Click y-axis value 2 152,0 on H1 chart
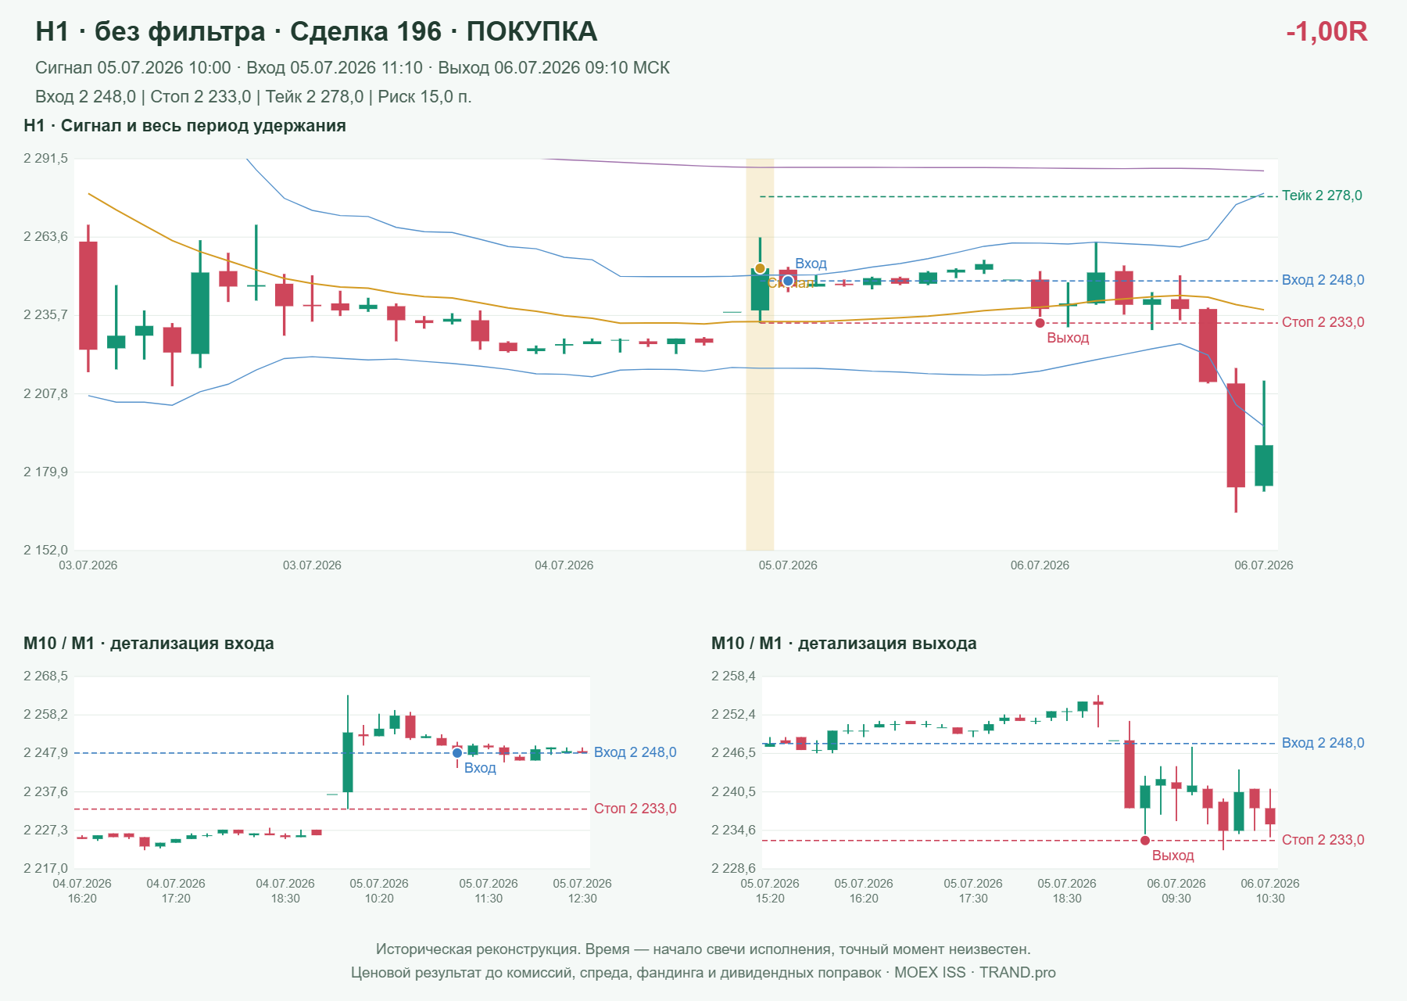Viewport: 1407px width, 1001px height. pyautogui.click(x=45, y=551)
